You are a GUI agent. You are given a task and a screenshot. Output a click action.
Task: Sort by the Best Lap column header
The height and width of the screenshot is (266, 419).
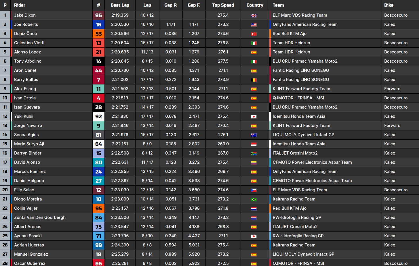pyautogui.click(x=120, y=5)
